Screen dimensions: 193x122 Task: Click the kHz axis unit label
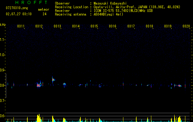click(3, 25)
